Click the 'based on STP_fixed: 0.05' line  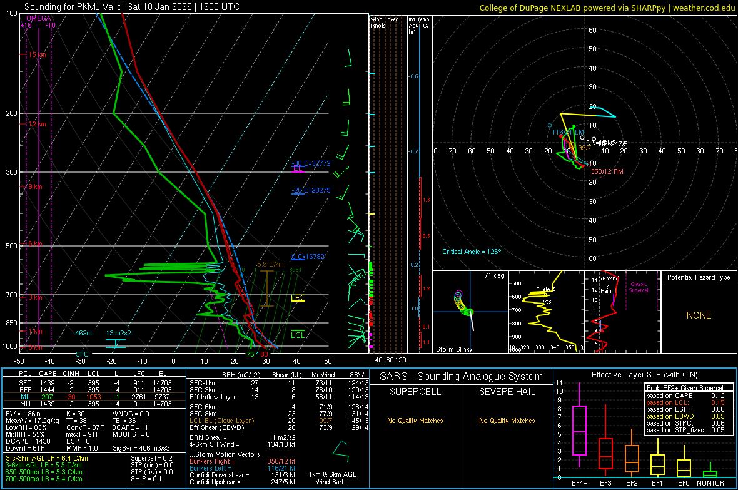click(685, 430)
